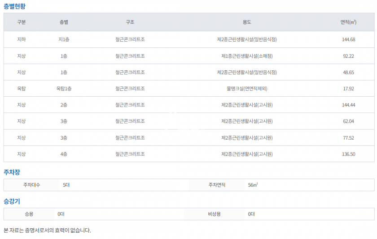Image resolution: width=377 pixels, height=239 pixels.
Task: Select the 지1층 floor cell
Action: click(64, 39)
